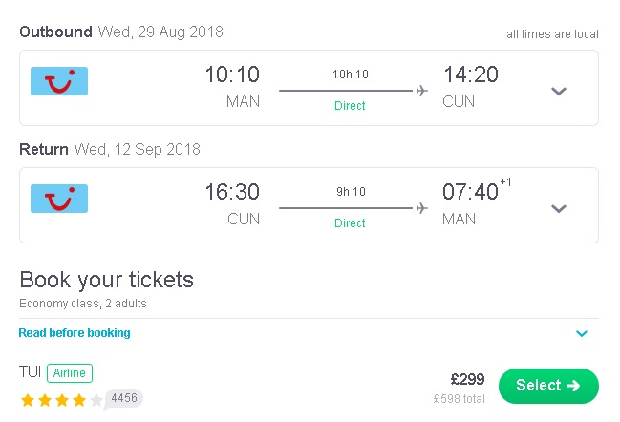The width and height of the screenshot is (620, 422).
Task: Click the return Direct label
Action: coord(350,222)
